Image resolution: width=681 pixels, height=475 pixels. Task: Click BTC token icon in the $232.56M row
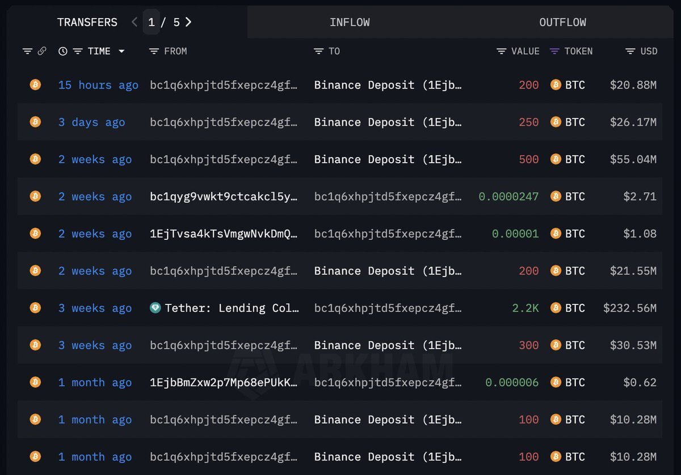click(556, 308)
